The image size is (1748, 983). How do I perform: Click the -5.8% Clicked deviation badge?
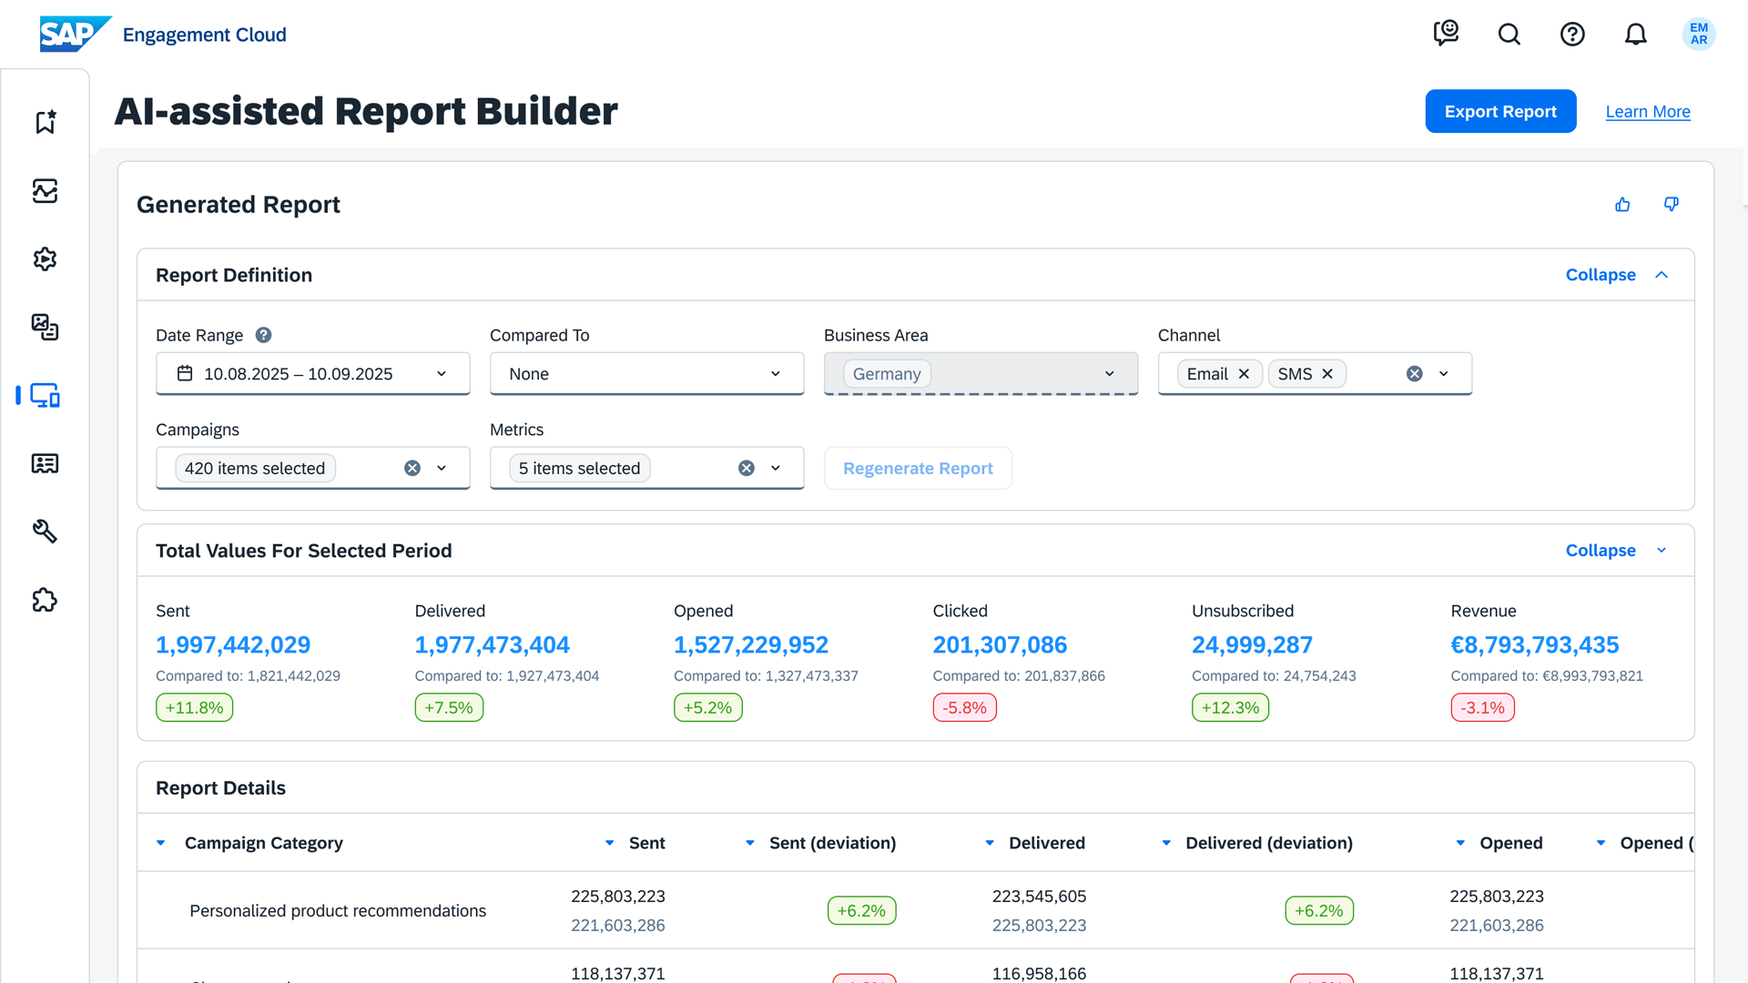click(x=964, y=707)
